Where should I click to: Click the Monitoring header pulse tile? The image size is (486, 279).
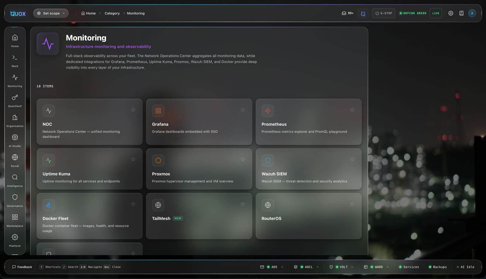pos(48,44)
